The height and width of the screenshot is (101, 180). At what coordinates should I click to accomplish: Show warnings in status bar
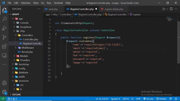point(15,99)
